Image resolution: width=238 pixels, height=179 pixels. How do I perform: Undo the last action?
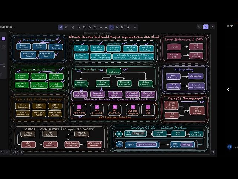click(3, 152)
